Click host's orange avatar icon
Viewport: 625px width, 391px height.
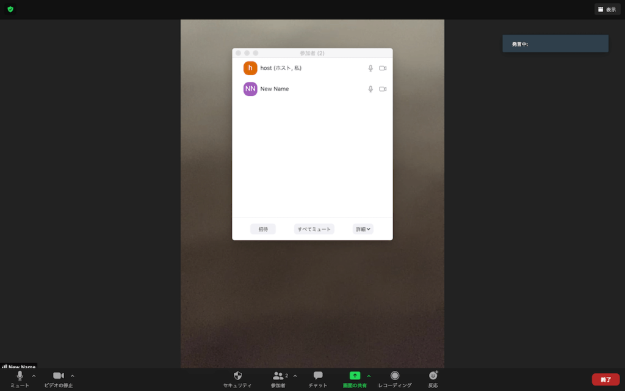click(x=250, y=68)
